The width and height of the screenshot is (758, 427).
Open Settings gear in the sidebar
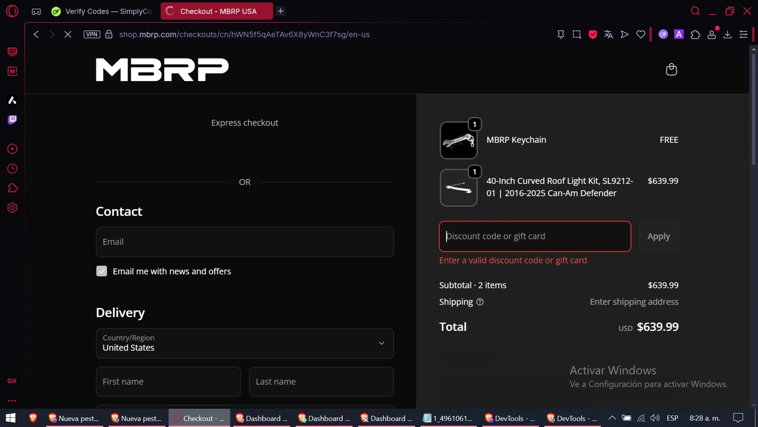coord(12,208)
